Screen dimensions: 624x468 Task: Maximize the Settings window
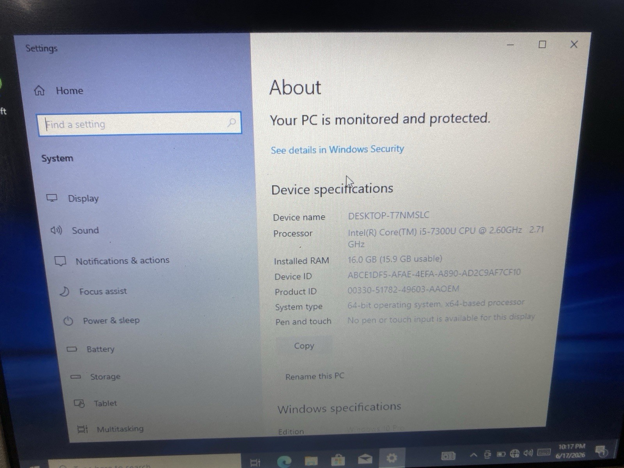[x=542, y=44]
